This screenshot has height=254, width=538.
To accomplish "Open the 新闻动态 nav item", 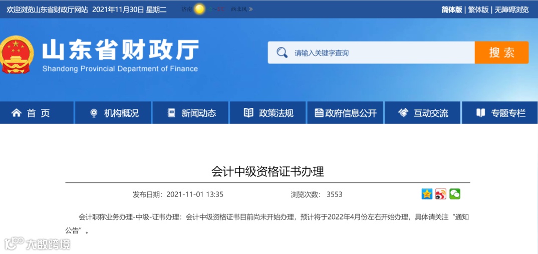I will coord(190,112).
